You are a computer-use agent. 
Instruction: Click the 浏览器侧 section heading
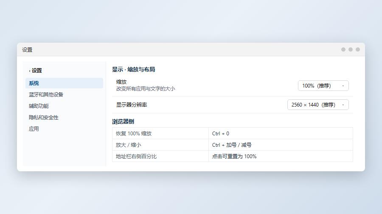(x=123, y=121)
